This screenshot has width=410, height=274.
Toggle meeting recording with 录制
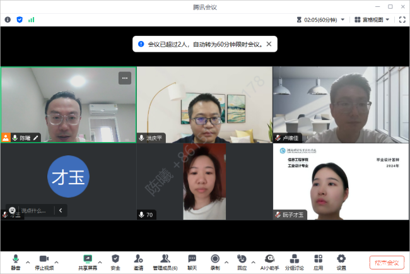pyautogui.click(x=215, y=261)
